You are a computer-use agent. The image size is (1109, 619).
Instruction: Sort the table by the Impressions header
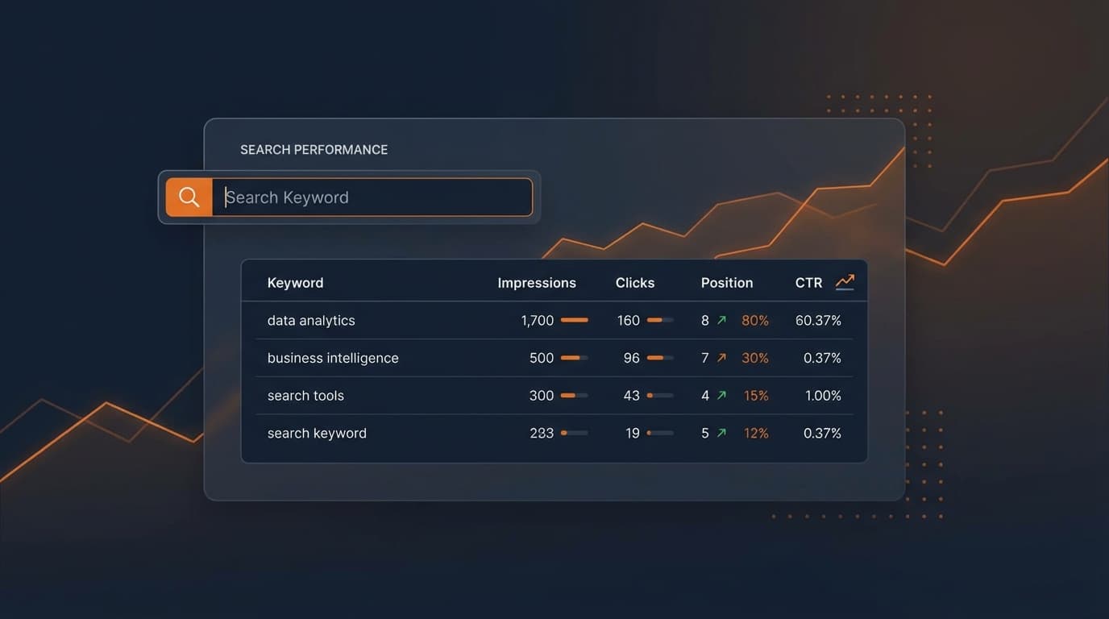[536, 282]
